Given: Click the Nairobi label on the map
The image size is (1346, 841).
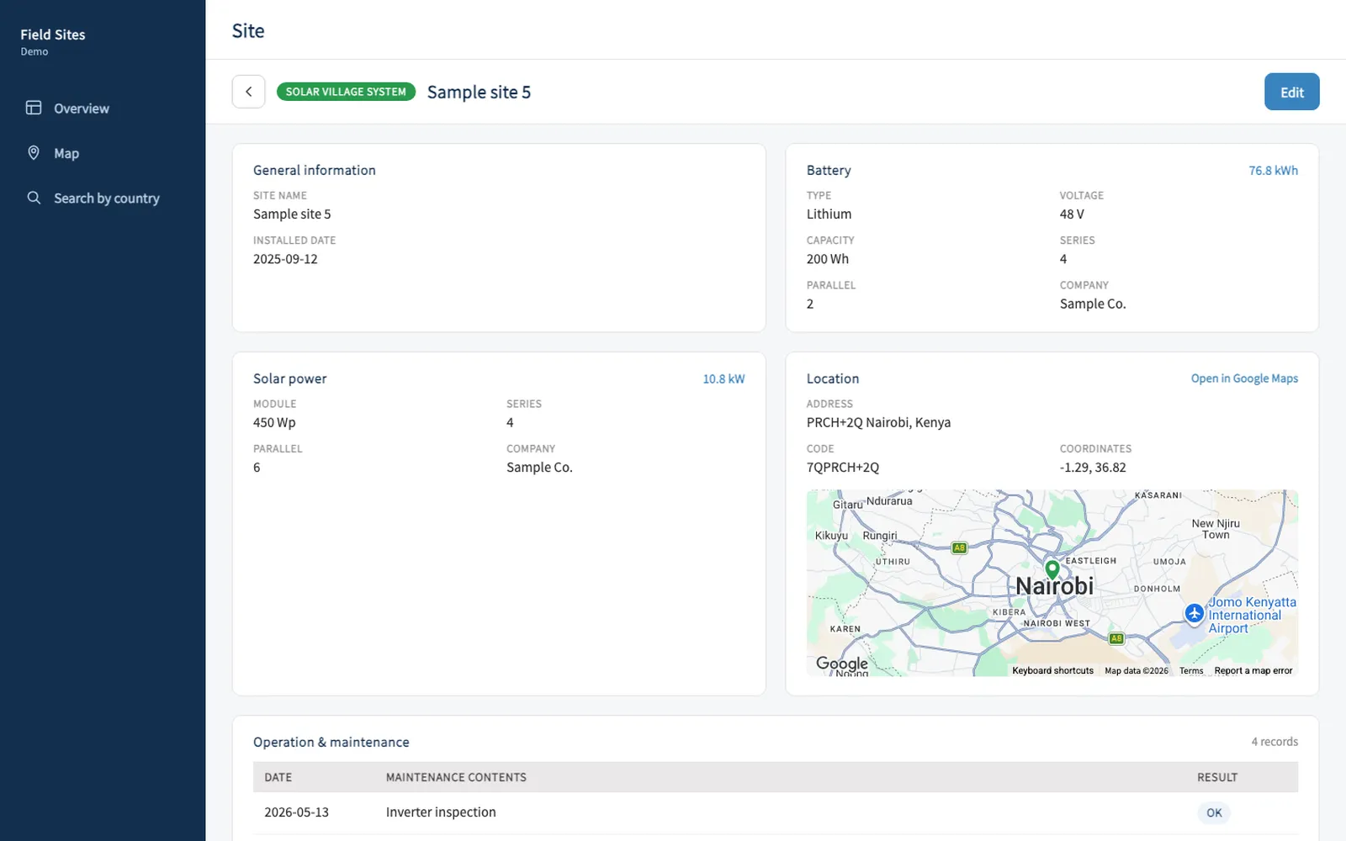Looking at the screenshot, I should [x=1054, y=586].
